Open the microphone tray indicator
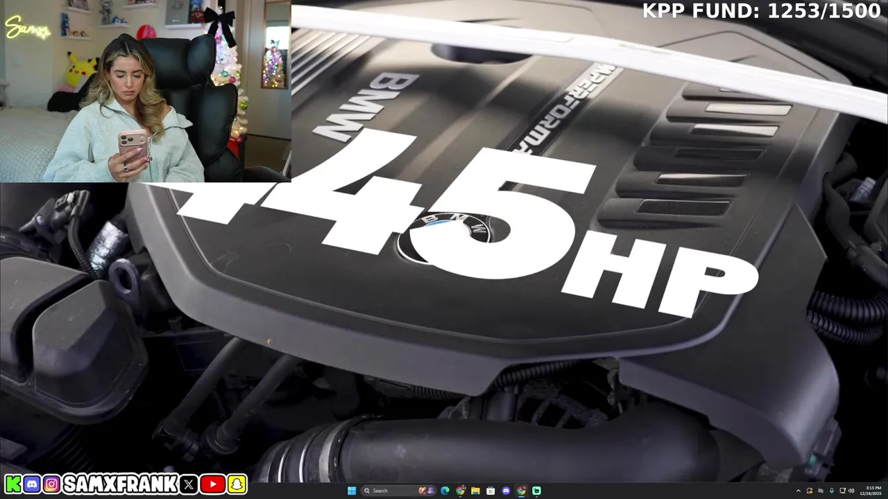 pos(832,491)
